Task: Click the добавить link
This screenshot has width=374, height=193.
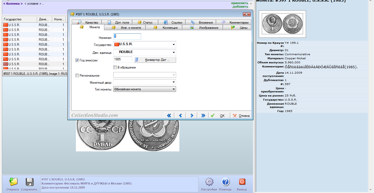Action: click(x=241, y=7)
